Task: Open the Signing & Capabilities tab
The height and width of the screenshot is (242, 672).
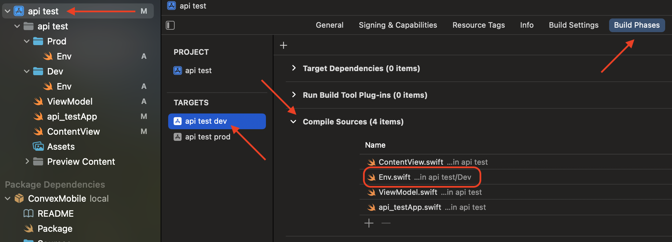Action: (x=398, y=25)
